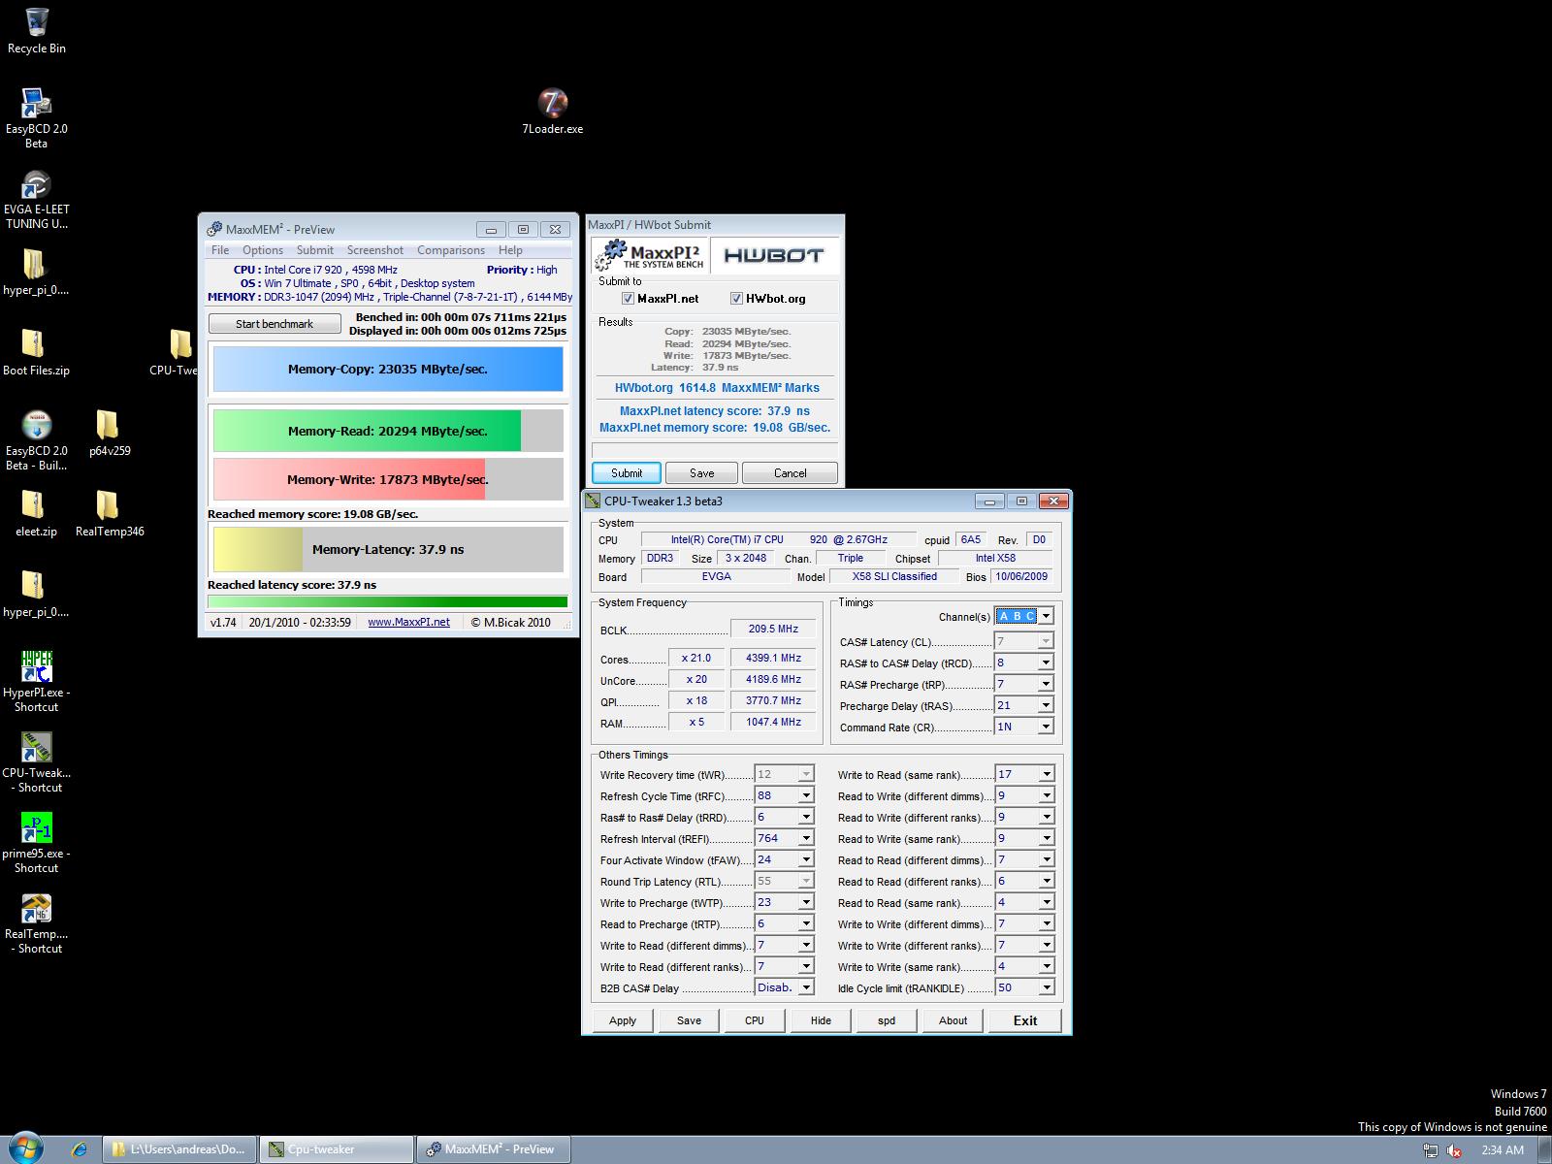Open the Boot Files.zip archive icon
The height and width of the screenshot is (1164, 1552).
point(36,351)
